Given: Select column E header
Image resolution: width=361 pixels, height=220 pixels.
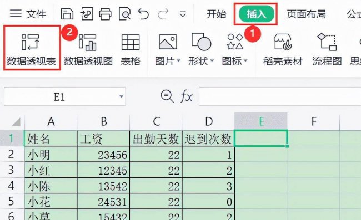Looking at the screenshot, I should pyautogui.click(x=261, y=121).
